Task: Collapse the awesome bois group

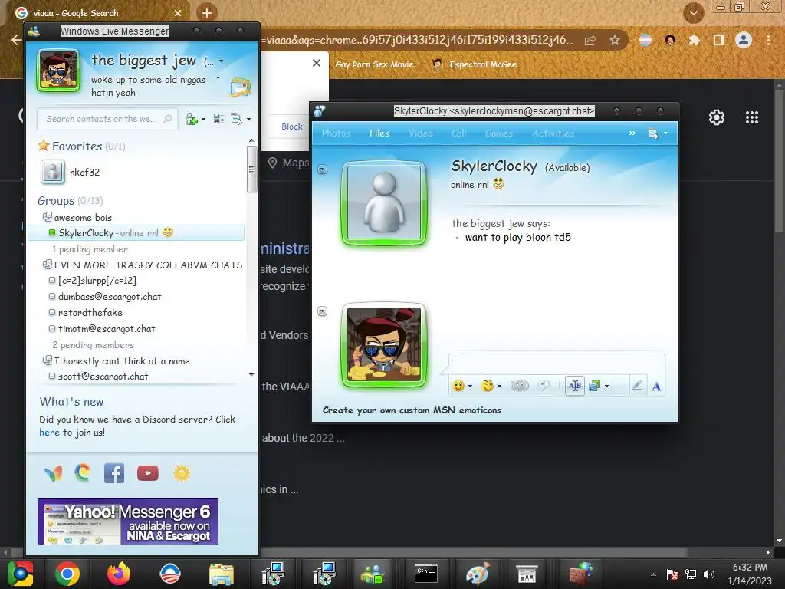Action: (47, 217)
